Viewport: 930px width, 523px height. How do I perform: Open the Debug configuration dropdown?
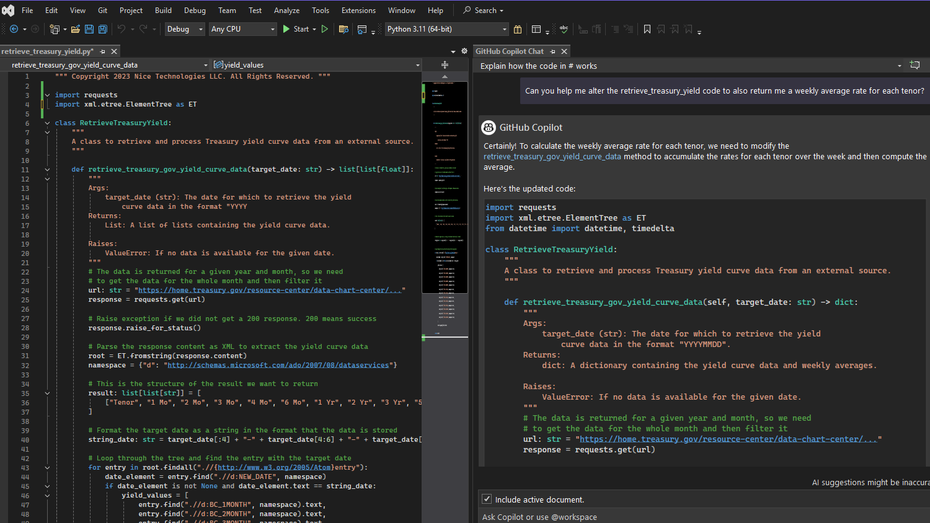[x=184, y=29]
